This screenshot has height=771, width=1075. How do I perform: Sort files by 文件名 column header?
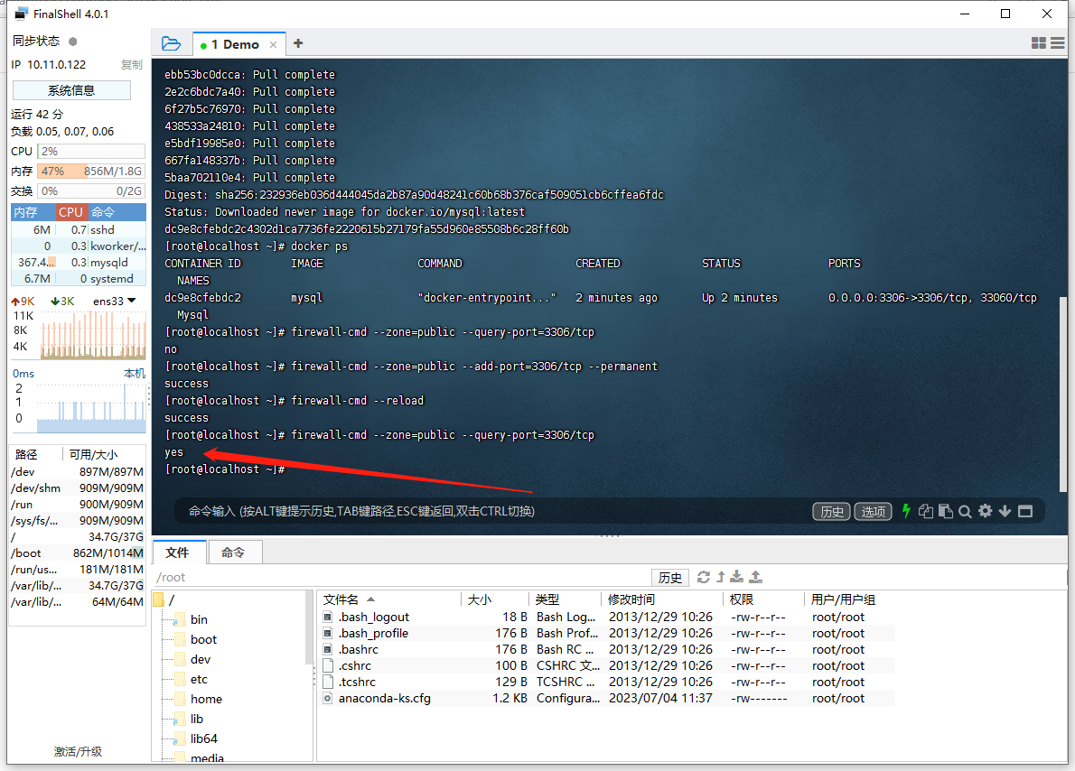pyautogui.click(x=341, y=599)
